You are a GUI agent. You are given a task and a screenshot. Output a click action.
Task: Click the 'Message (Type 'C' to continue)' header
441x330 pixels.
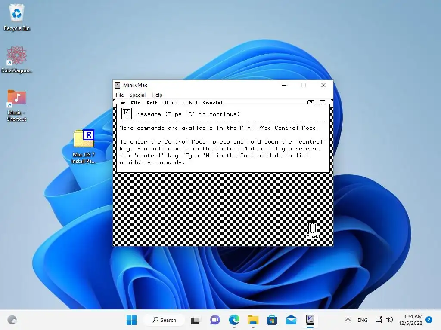pyautogui.click(x=188, y=114)
